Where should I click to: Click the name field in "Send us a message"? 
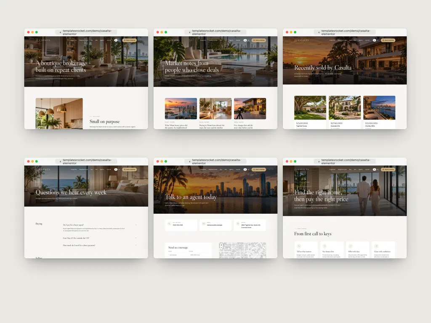pyautogui.click(x=177, y=255)
